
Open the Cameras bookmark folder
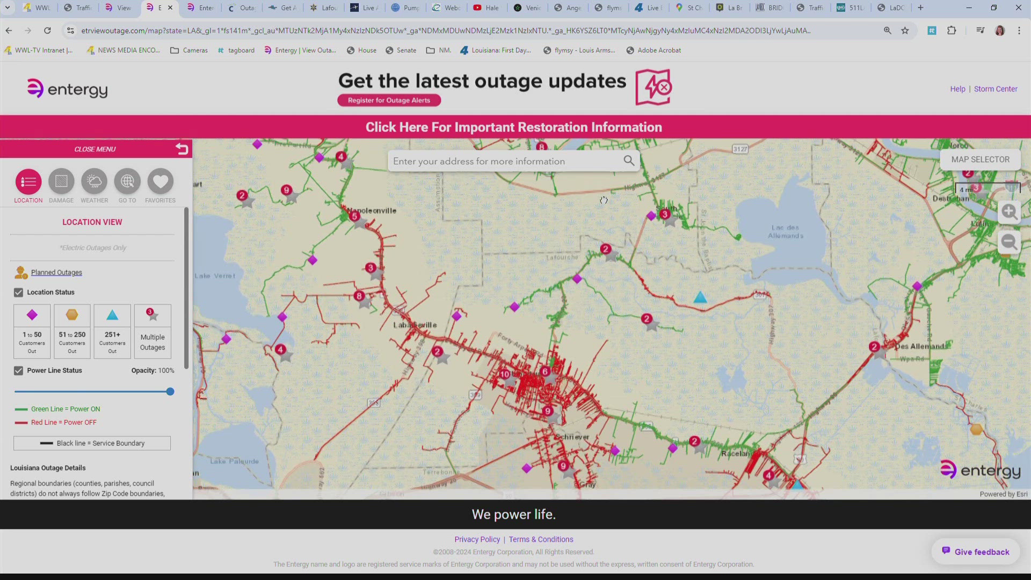coord(189,50)
